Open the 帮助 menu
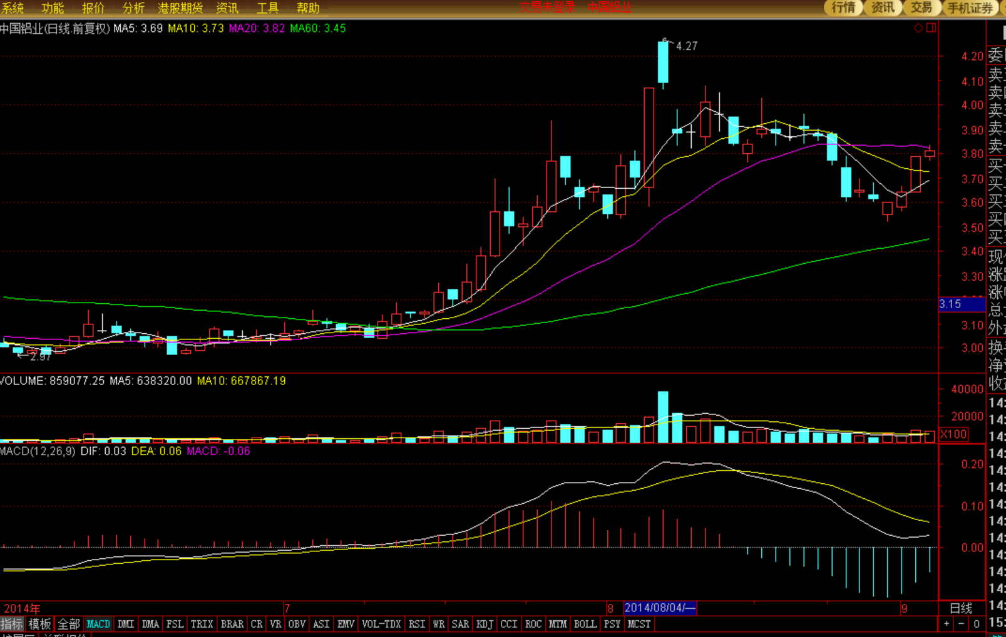Screen dimensions: 1006x637 pos(308,8)
